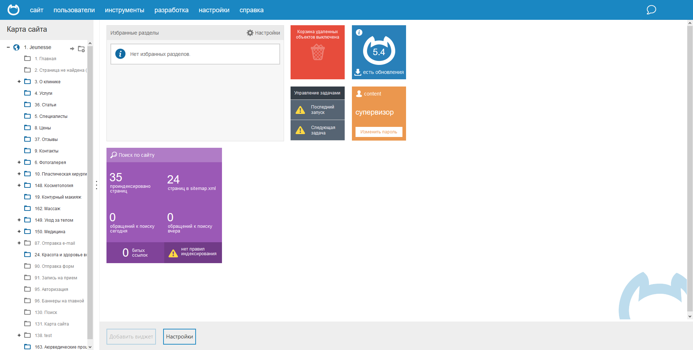Viewport: 693px width, 350px height.
Task: Open the chat bubble icon in header
Action: [651, 10]
